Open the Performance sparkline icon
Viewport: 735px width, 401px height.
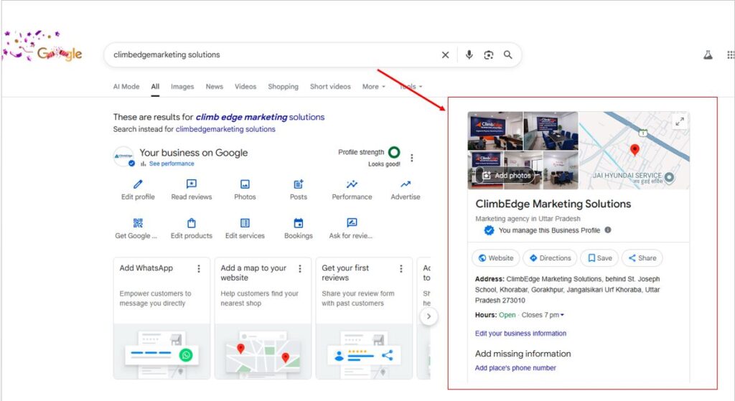click(x=352, y=184)
